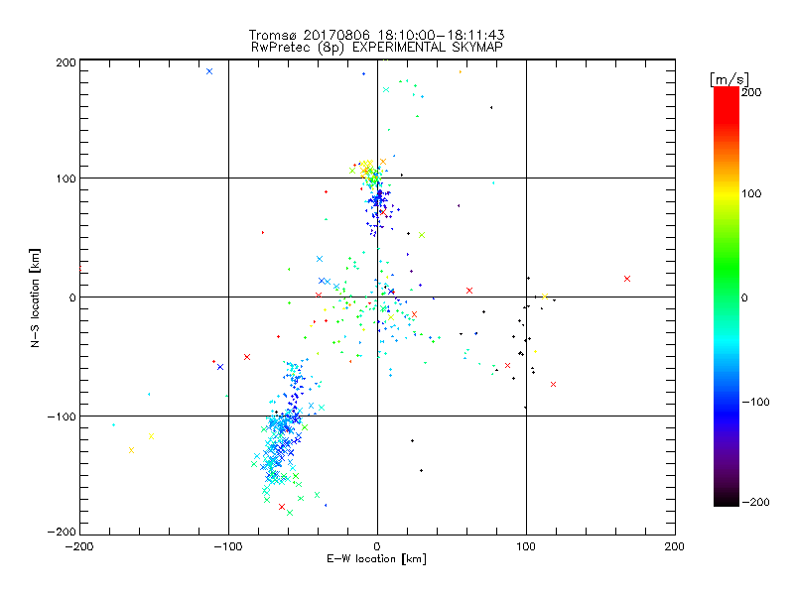Click the lowest green X marker at bottom of cluster

click(x=290, y=513)
